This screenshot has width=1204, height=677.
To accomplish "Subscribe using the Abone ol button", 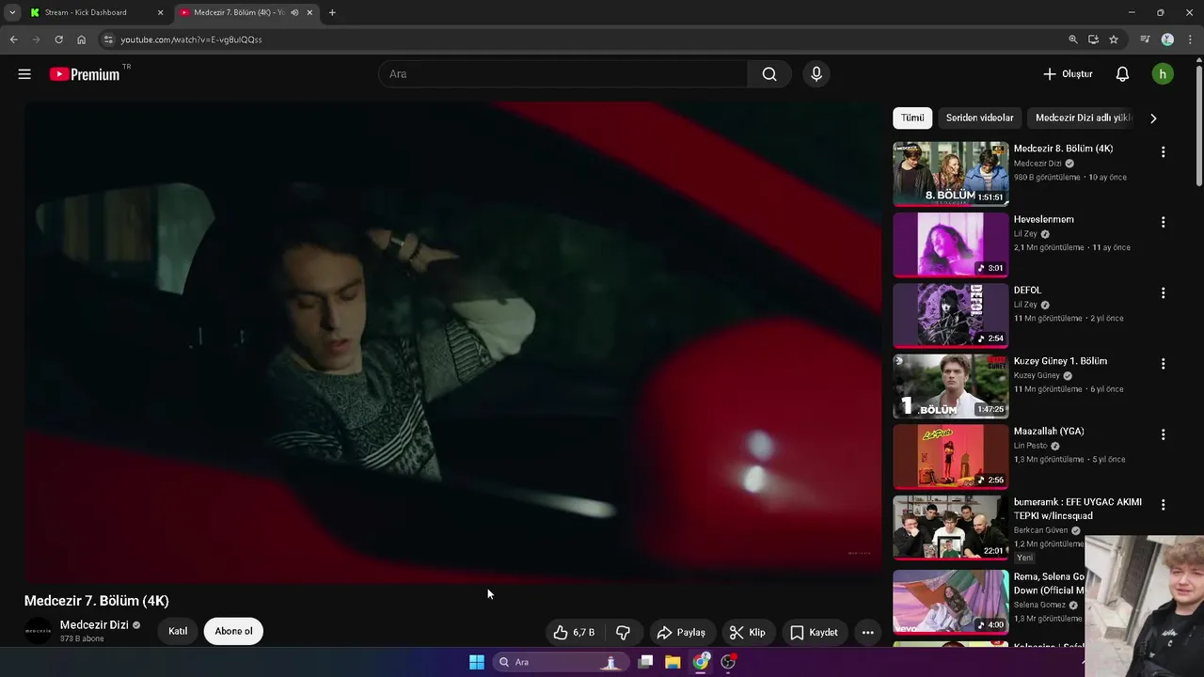I will (233, 631).
